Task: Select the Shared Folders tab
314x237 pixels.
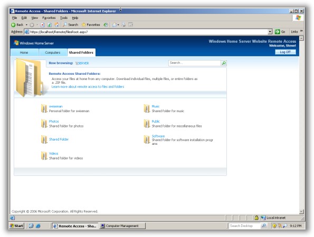Action: click(x=81, y=53)
